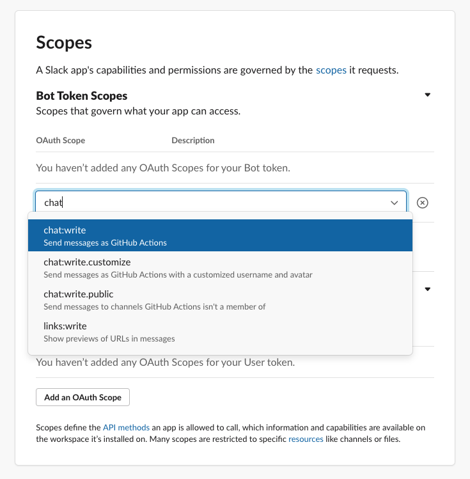Screen dimensions: 470x479
Task: Open the "scopes" hyperlink in the intro
Action: pyautogui.click(x=331, y=70)
